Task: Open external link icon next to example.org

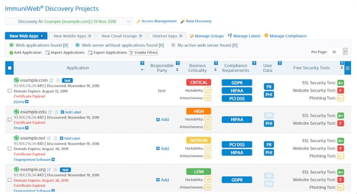Action: tap(49, 170)
